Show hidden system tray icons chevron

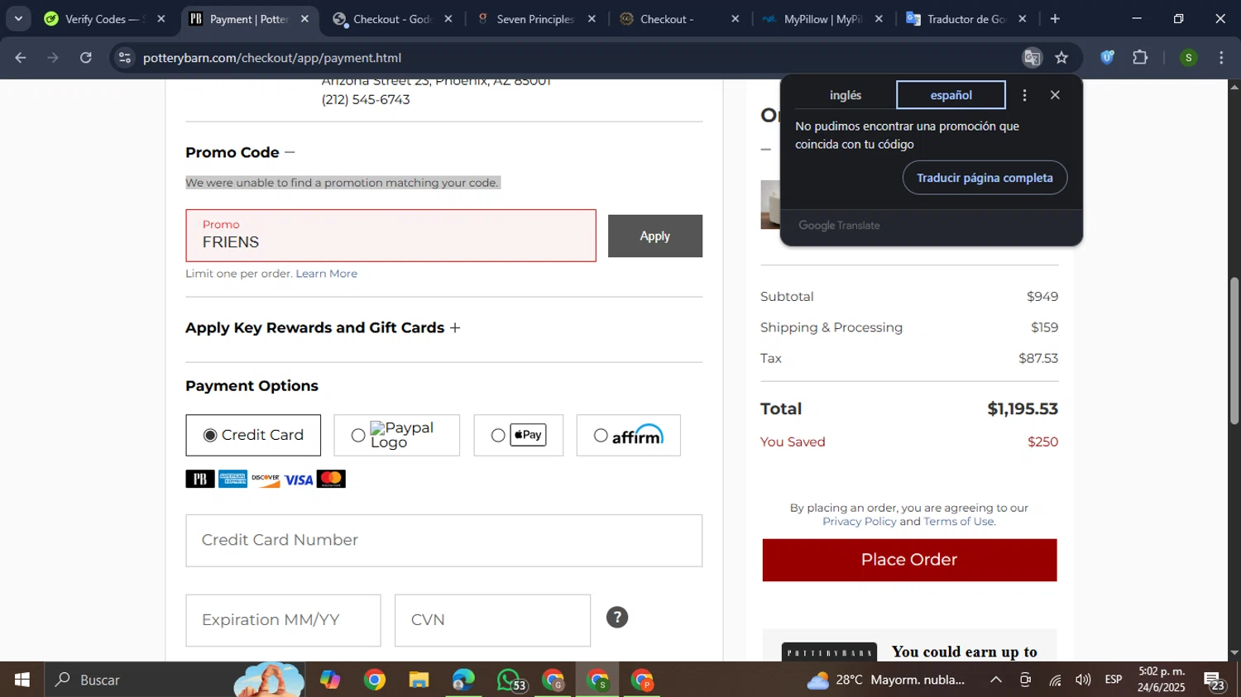[996, 680]
